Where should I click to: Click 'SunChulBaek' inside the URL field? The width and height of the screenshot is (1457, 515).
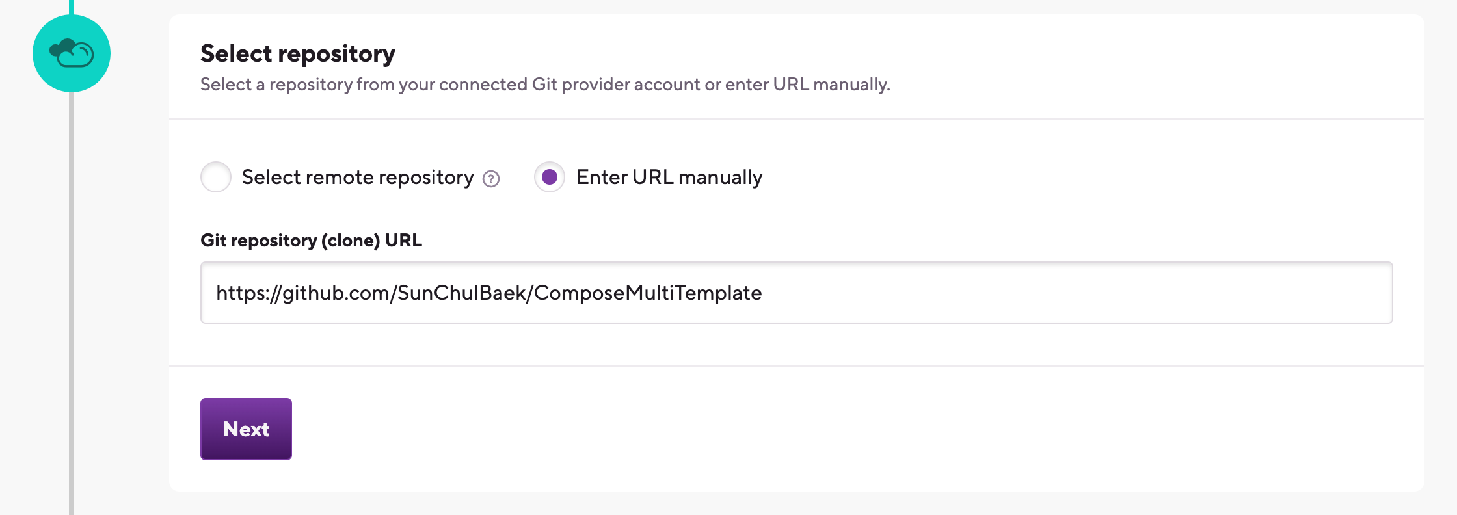pyautogui.click(x=462, y=293)
